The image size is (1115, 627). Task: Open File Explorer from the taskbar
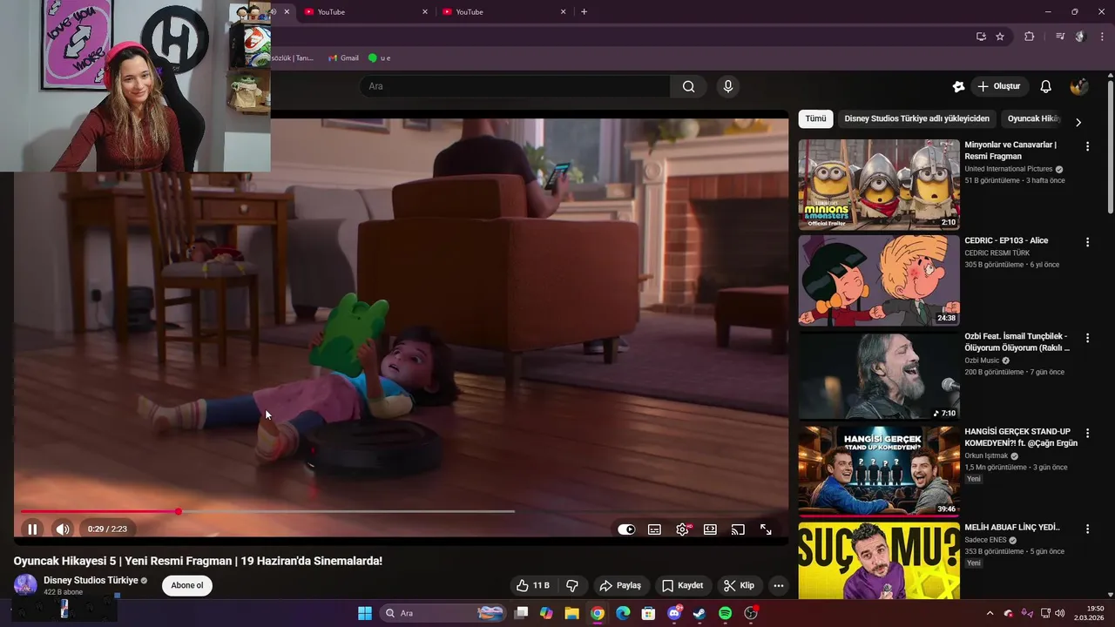pos(571,613)
